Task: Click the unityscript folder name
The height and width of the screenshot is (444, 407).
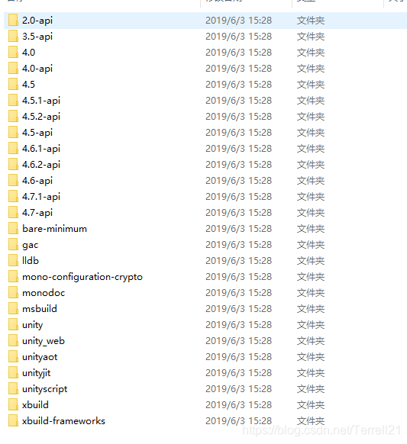Action: click(45, 389)
